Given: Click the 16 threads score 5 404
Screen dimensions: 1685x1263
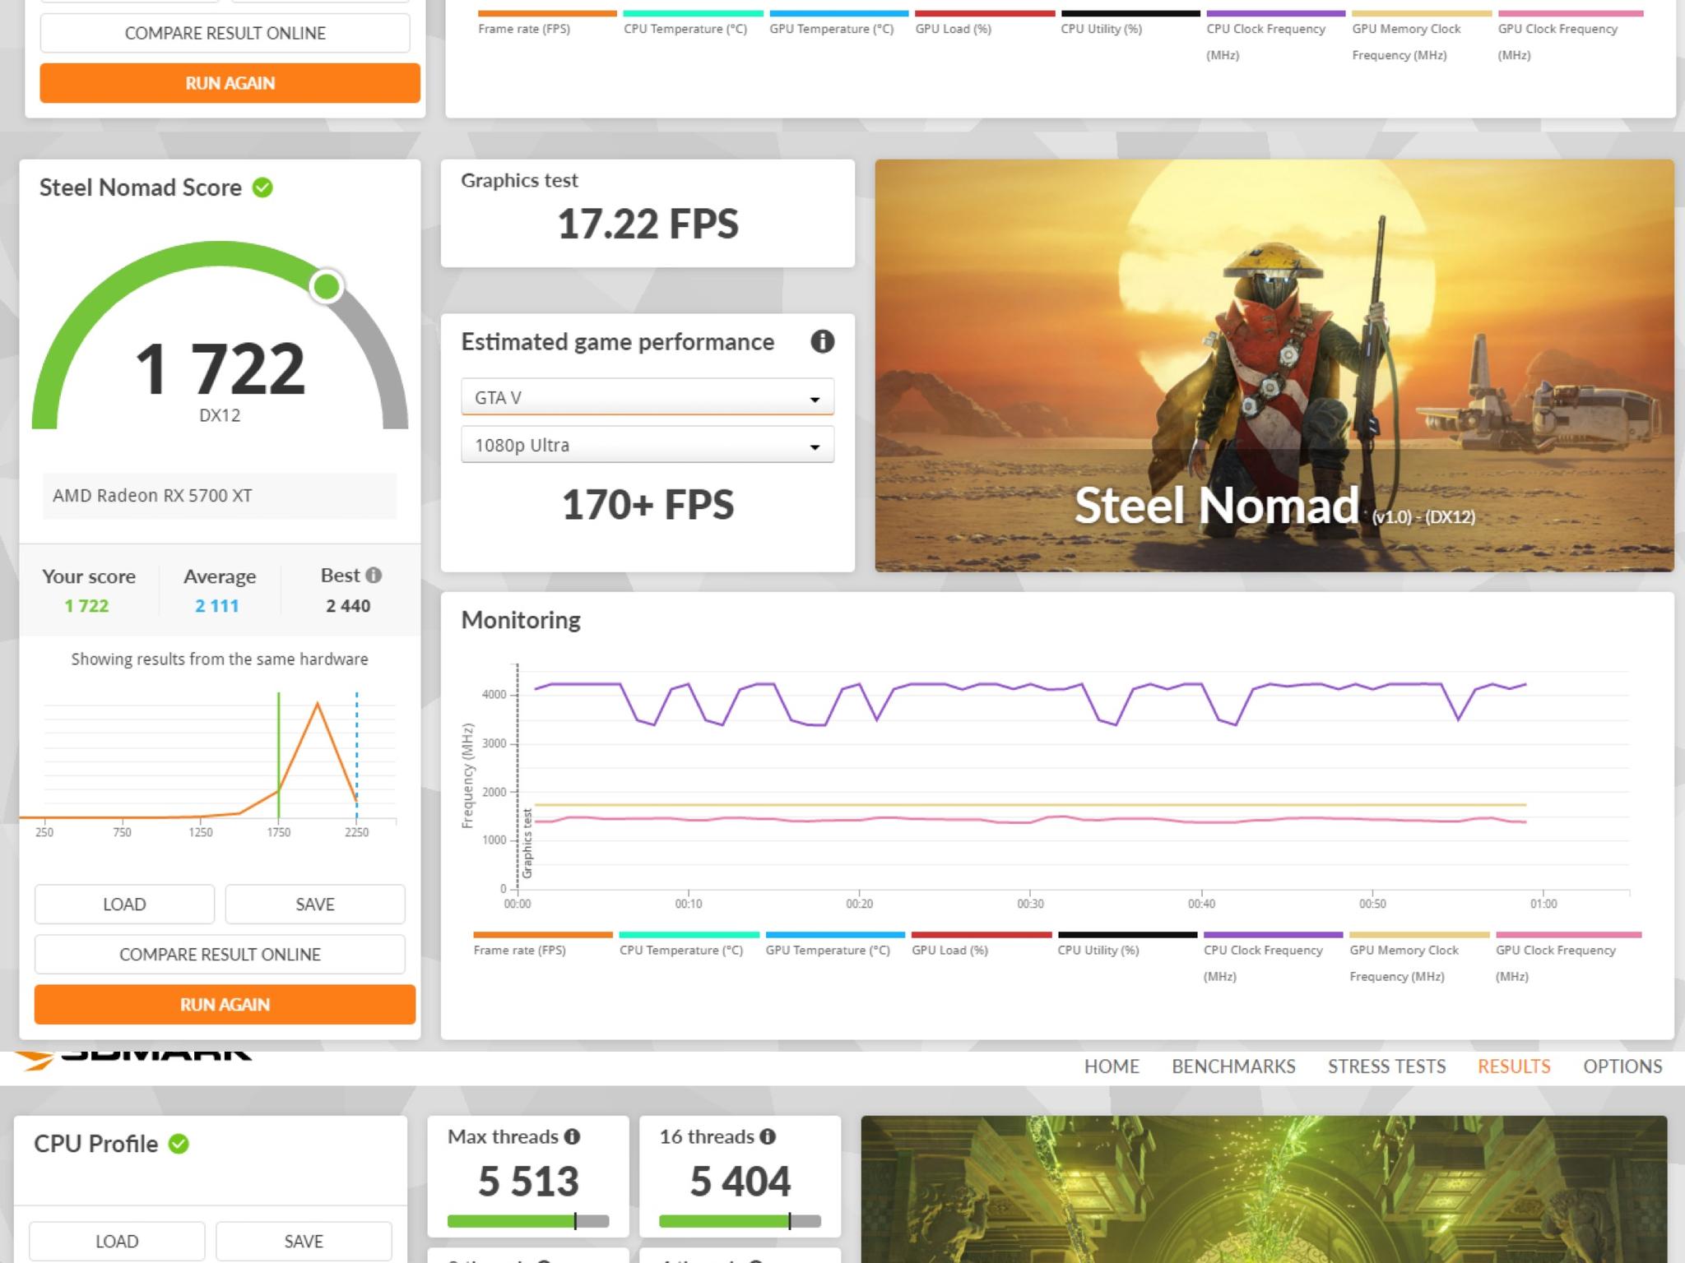Looking at the screenshot, I should pos(740,1181).
